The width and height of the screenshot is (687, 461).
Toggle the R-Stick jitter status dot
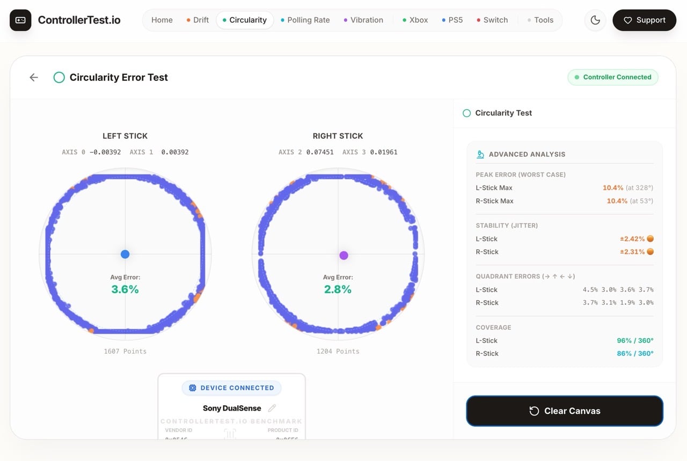(650, 251)
